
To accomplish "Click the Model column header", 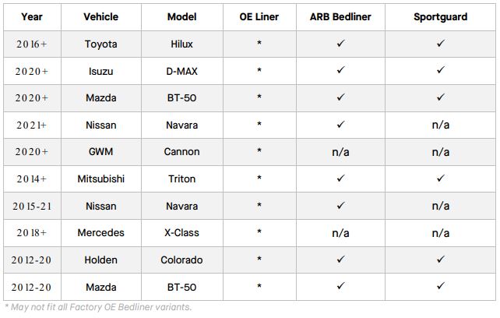I will click(x=181, y=16).
